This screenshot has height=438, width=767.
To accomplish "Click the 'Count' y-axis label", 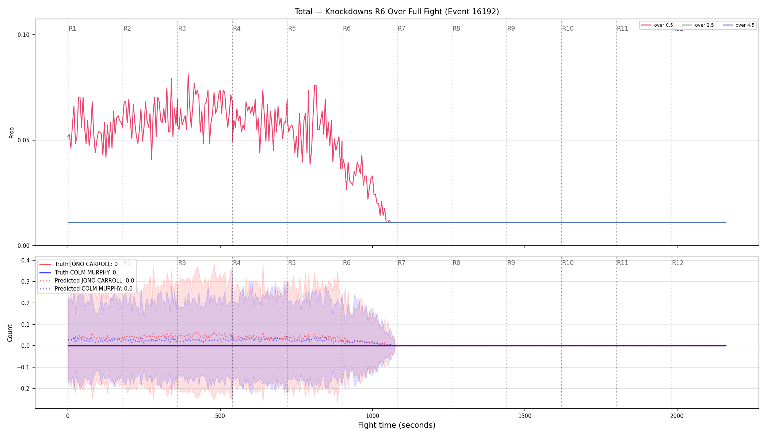I will [10, 333].
